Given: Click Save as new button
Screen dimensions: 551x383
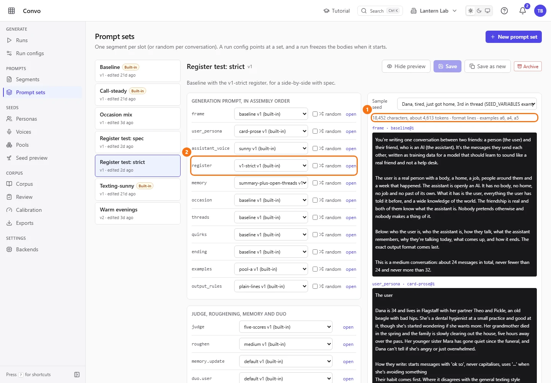Looking at the screenshot, I should pyautogui.click(x=487, y=66).
